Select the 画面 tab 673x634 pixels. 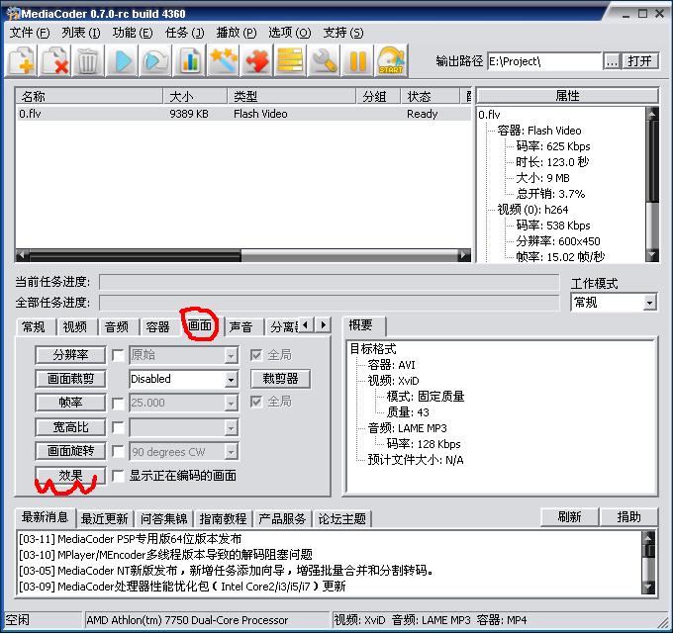pyautogui.click(x=200, y=325)
